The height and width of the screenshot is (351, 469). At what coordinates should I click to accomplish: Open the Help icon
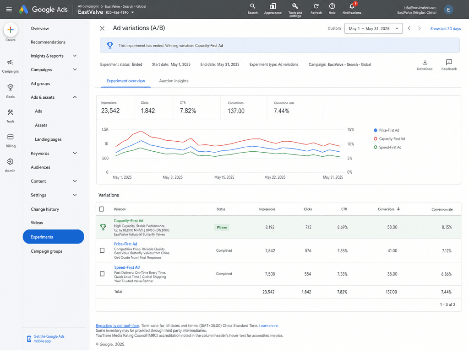(x=332, y=9)
